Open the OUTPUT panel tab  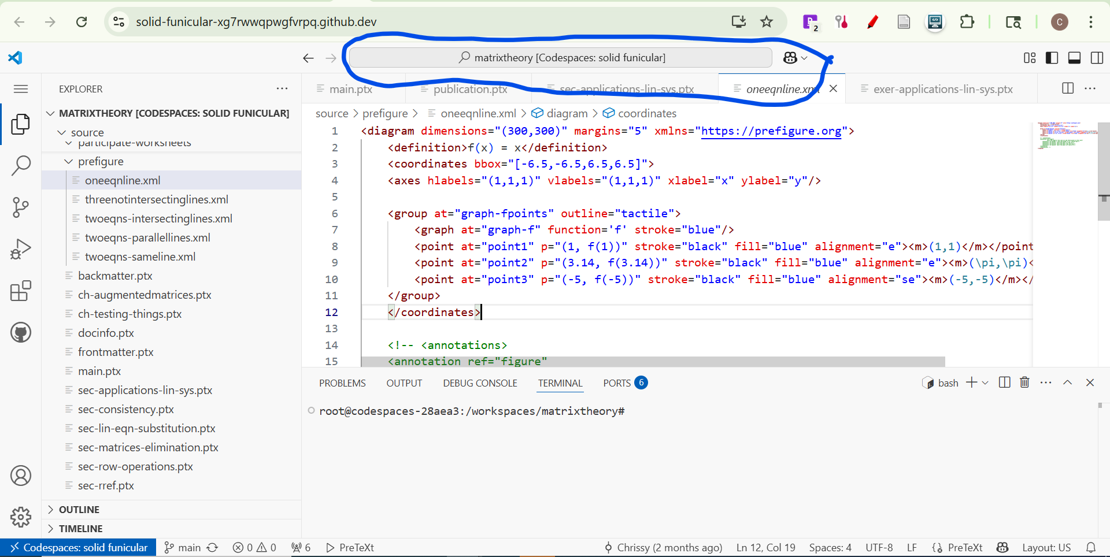[x=404, y=383]
